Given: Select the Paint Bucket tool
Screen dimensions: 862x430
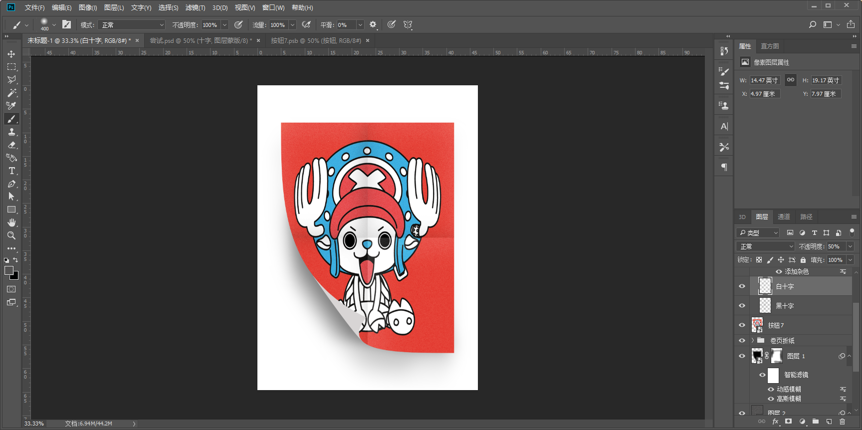Looking at the screenshot, I should pyautogui.click(x=11, y=158).
